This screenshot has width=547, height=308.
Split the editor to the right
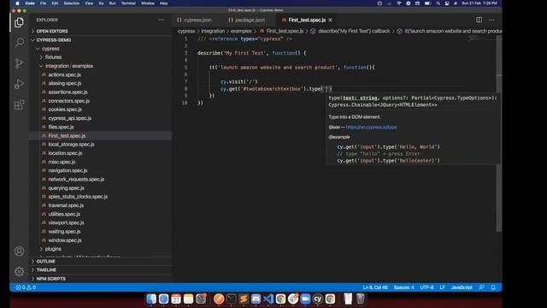click(479, 20)
